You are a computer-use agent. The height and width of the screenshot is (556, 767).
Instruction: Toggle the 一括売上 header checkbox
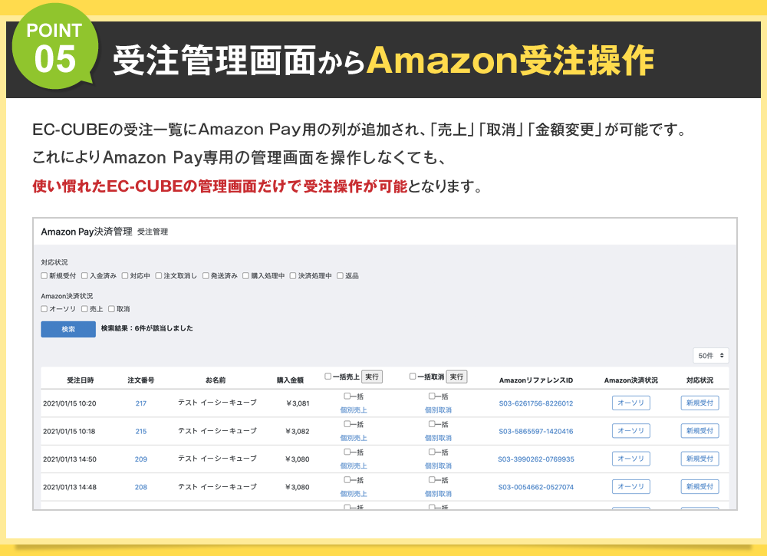328,377
